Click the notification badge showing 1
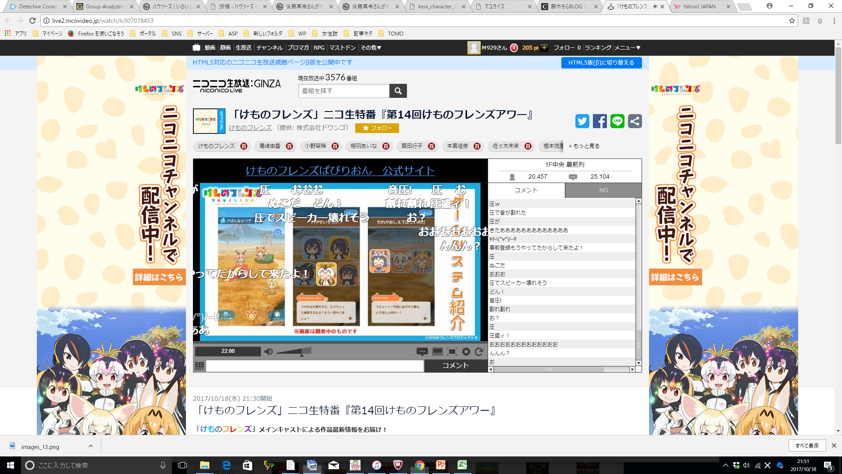 (514, 48)
